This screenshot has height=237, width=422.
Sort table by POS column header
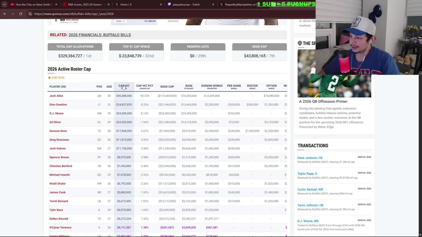pos(99,87)
